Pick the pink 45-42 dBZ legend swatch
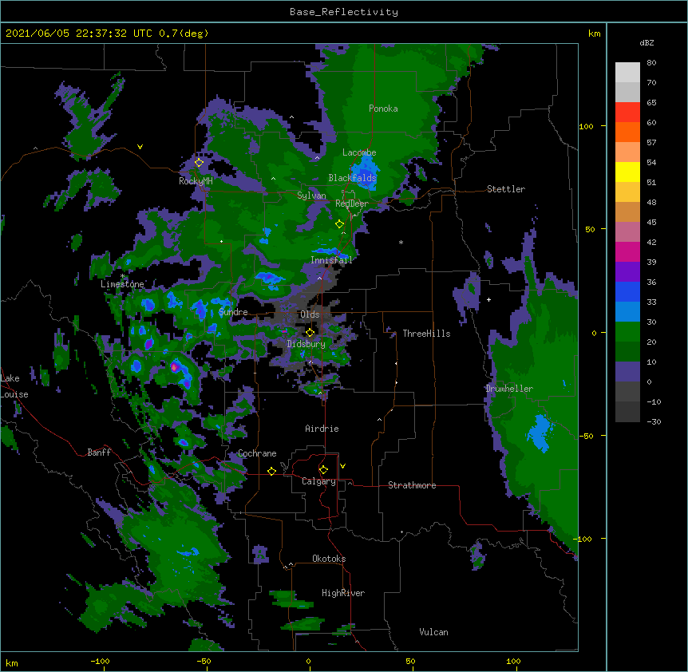 tap(627, 232)
